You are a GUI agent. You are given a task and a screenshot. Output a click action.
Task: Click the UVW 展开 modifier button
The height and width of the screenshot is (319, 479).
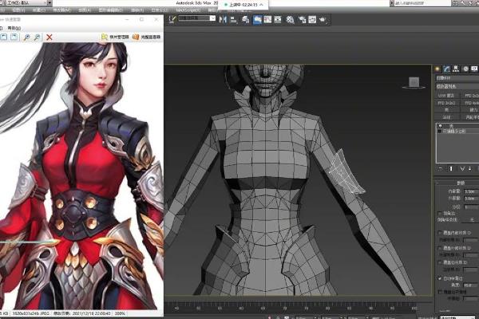446,96
